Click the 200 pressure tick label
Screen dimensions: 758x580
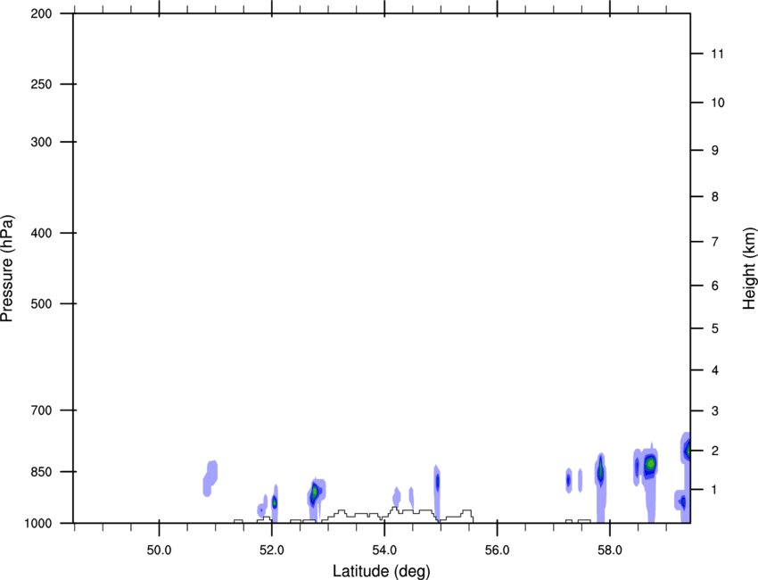(x=41, y=13)
